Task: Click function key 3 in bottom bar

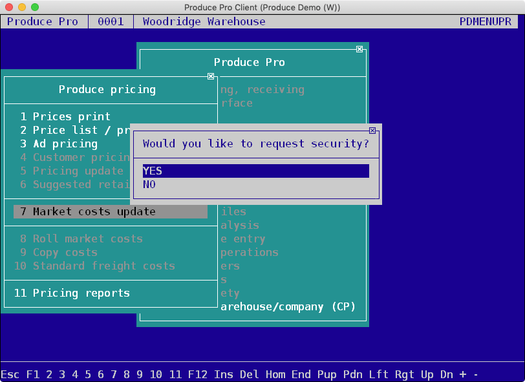Action: [62, 374]
